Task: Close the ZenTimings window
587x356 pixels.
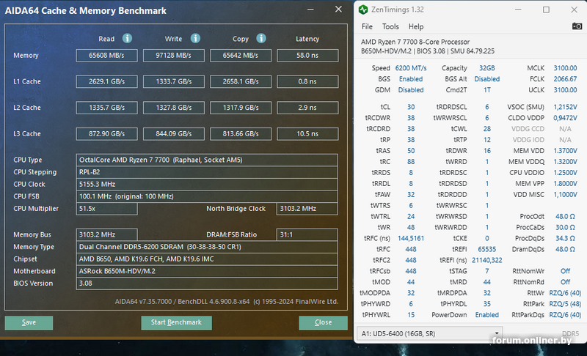Action: coord(574,10)
